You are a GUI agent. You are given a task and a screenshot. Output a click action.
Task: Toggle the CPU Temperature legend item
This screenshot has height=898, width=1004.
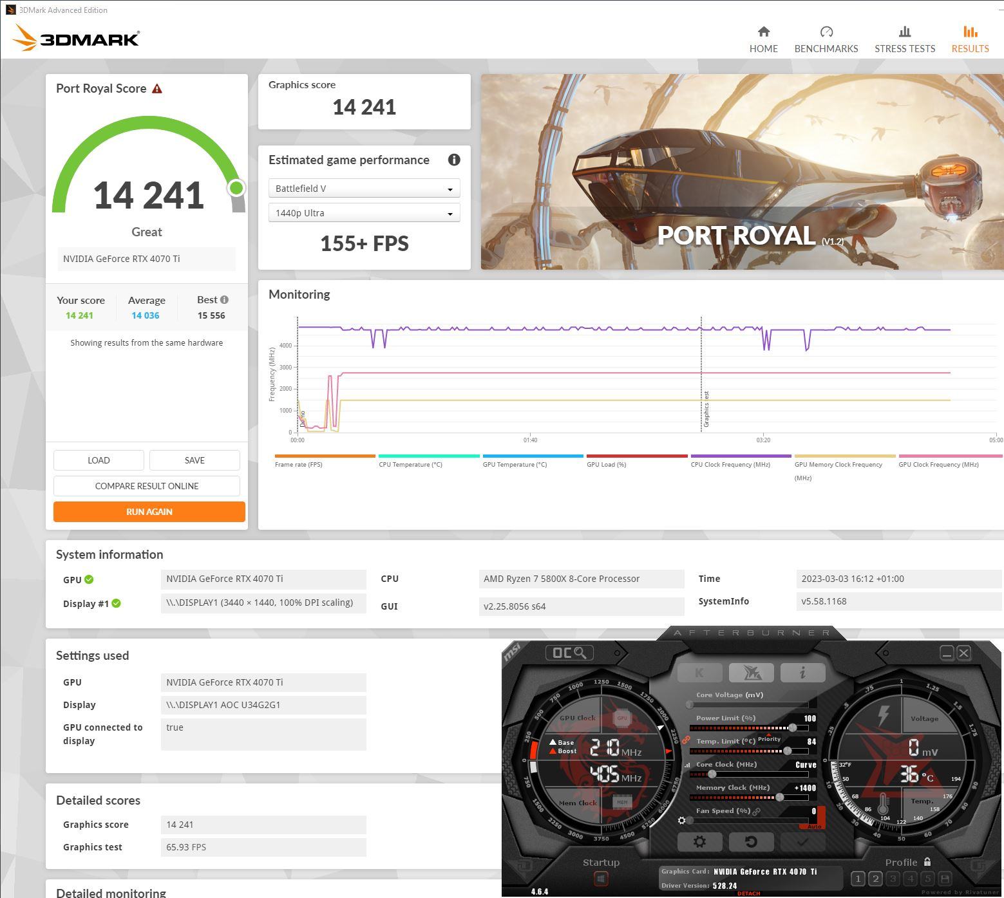point(429,461)
